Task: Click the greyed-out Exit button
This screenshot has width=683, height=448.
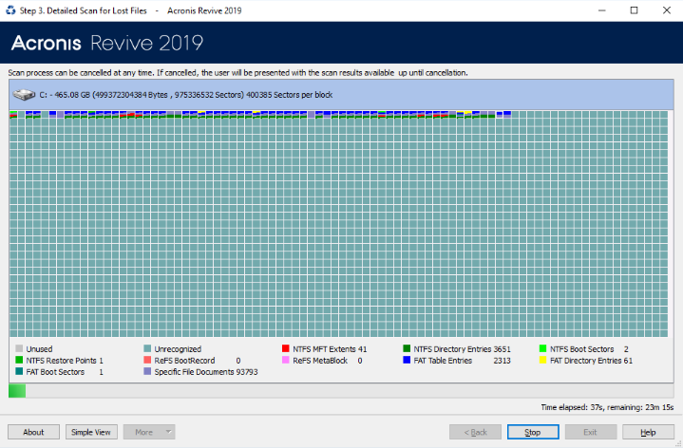Action: coord(590,432)
